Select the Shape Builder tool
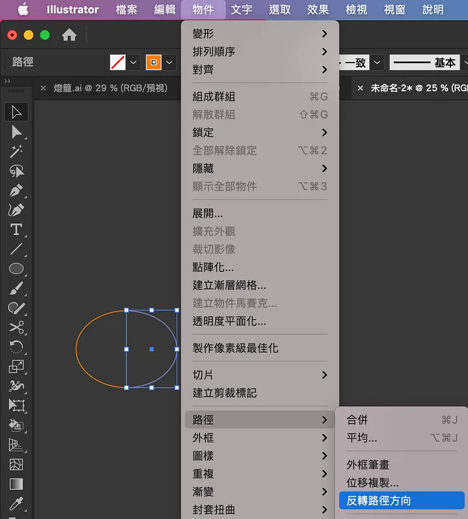Viewport: 468px width, 519px height. [16, 425]
